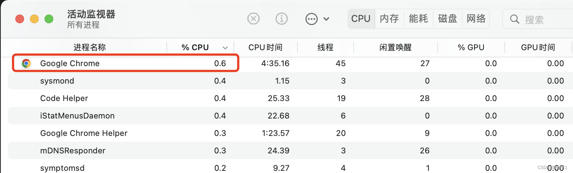Open the process info (i) icon
573x173 pixels.
pyautogui.click(x=281, y=19)
